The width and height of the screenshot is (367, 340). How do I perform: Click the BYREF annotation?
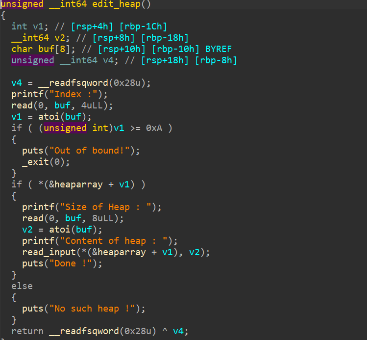coord(219,49)
